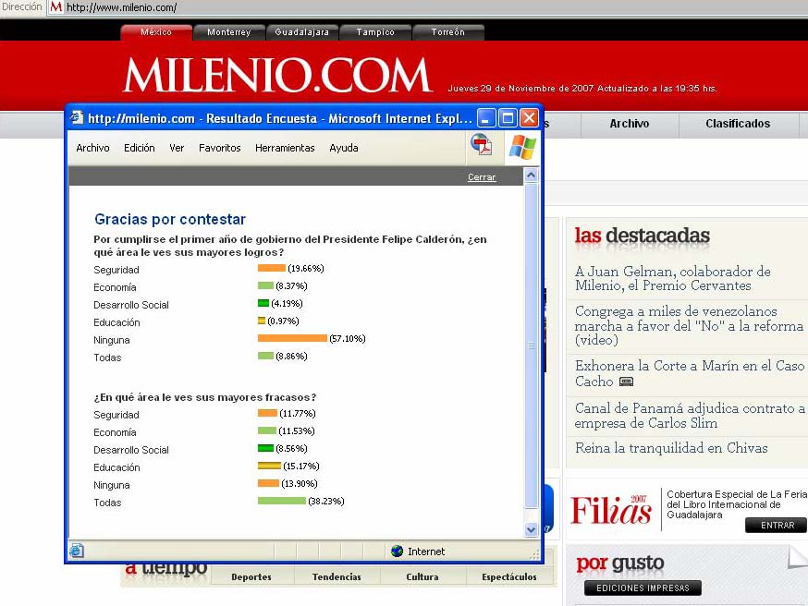Click the keyboard icon beside Caso Cacho headline
This screenshot has width=808, height=606.
[626, 382]
